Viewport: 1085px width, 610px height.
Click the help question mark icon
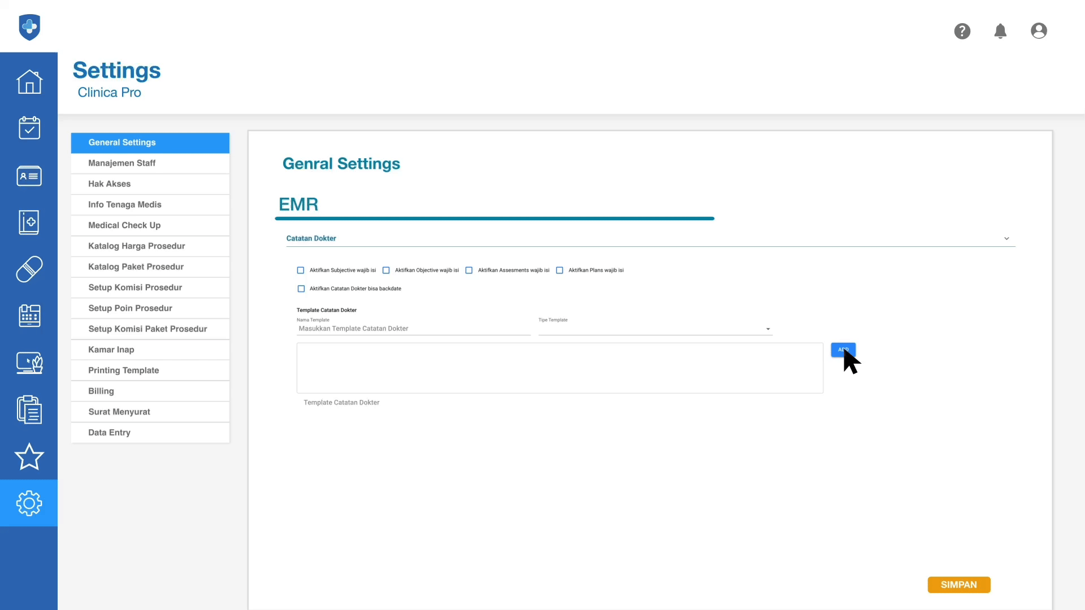click(x=962, y=31)
